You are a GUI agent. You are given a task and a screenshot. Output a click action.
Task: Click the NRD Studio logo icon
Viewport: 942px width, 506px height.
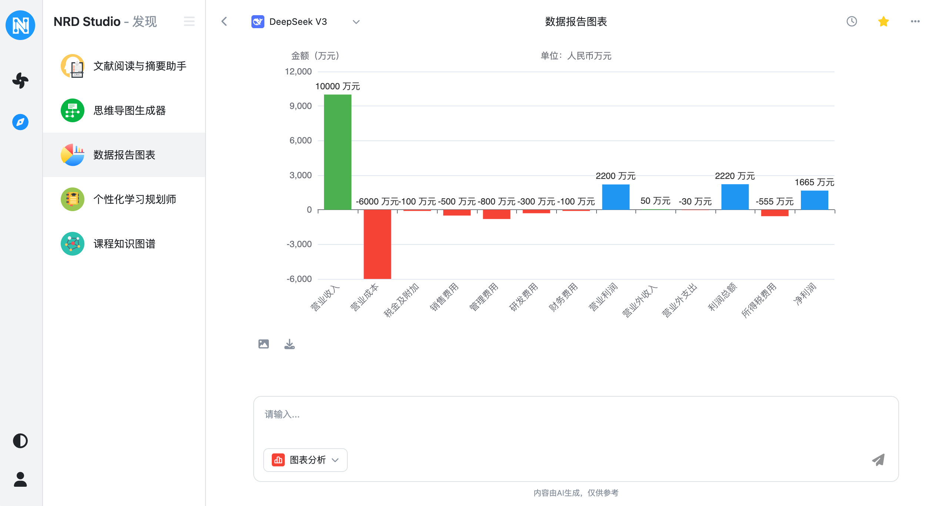tap(20, 25)
